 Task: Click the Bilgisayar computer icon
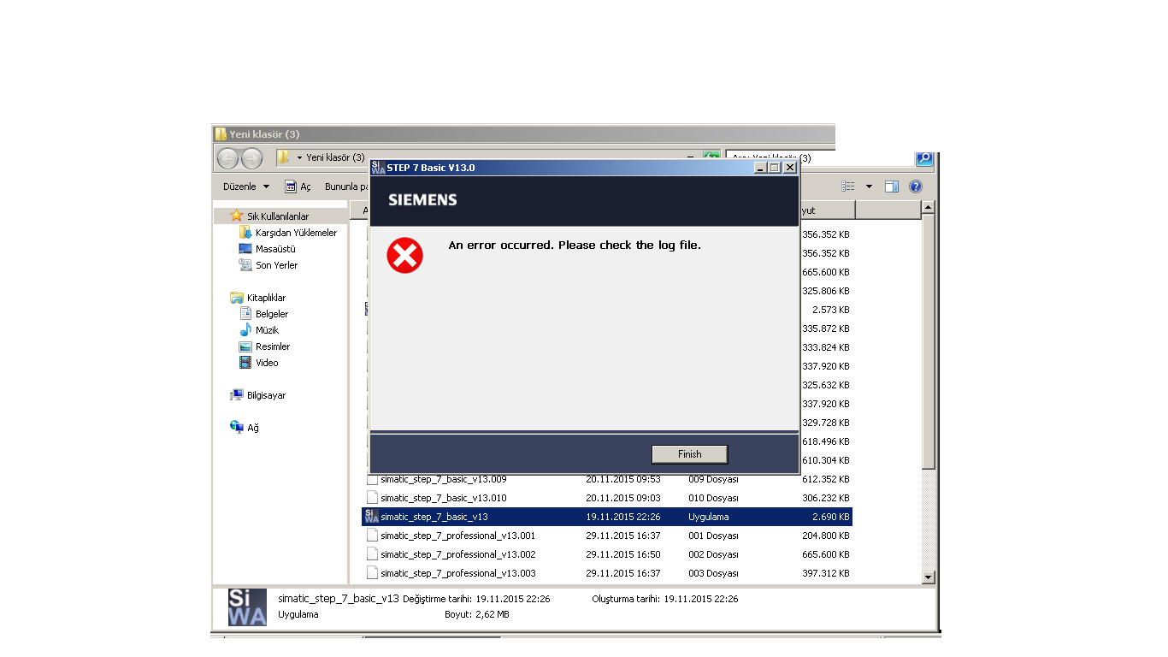tap(237, 395)
